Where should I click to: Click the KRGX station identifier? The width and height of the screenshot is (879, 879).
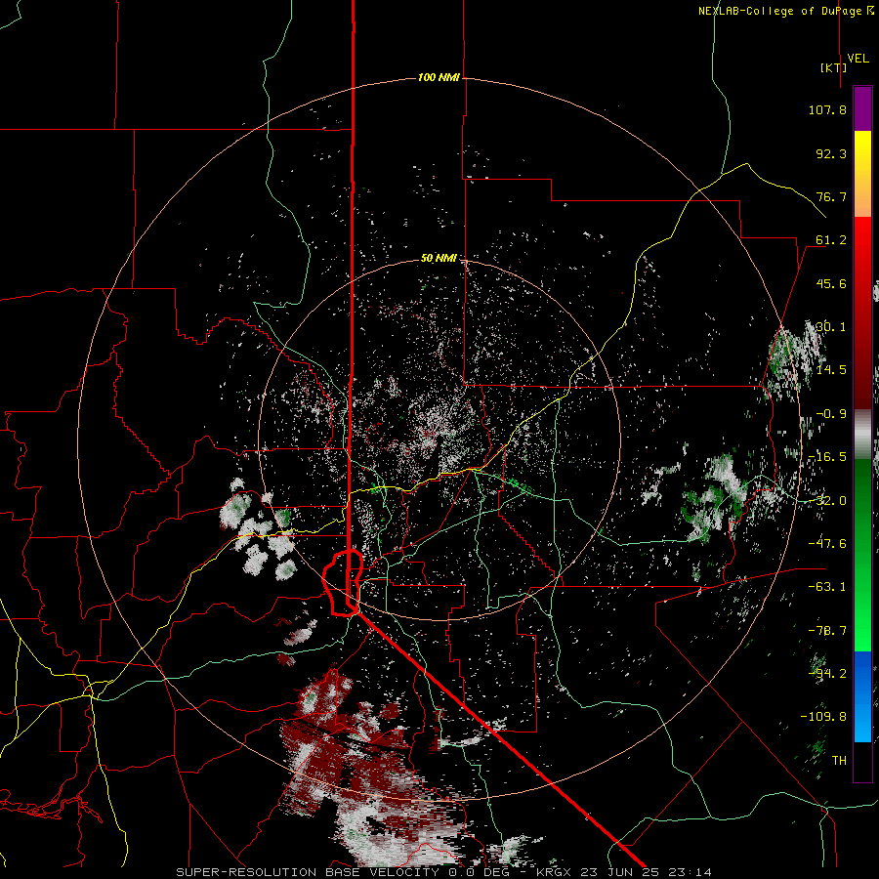coord(554,872)
